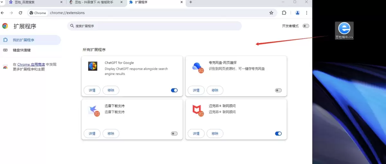Screen dimensions: 386x164
Task: Click the browser back arrow
Action: click(3, 13)
